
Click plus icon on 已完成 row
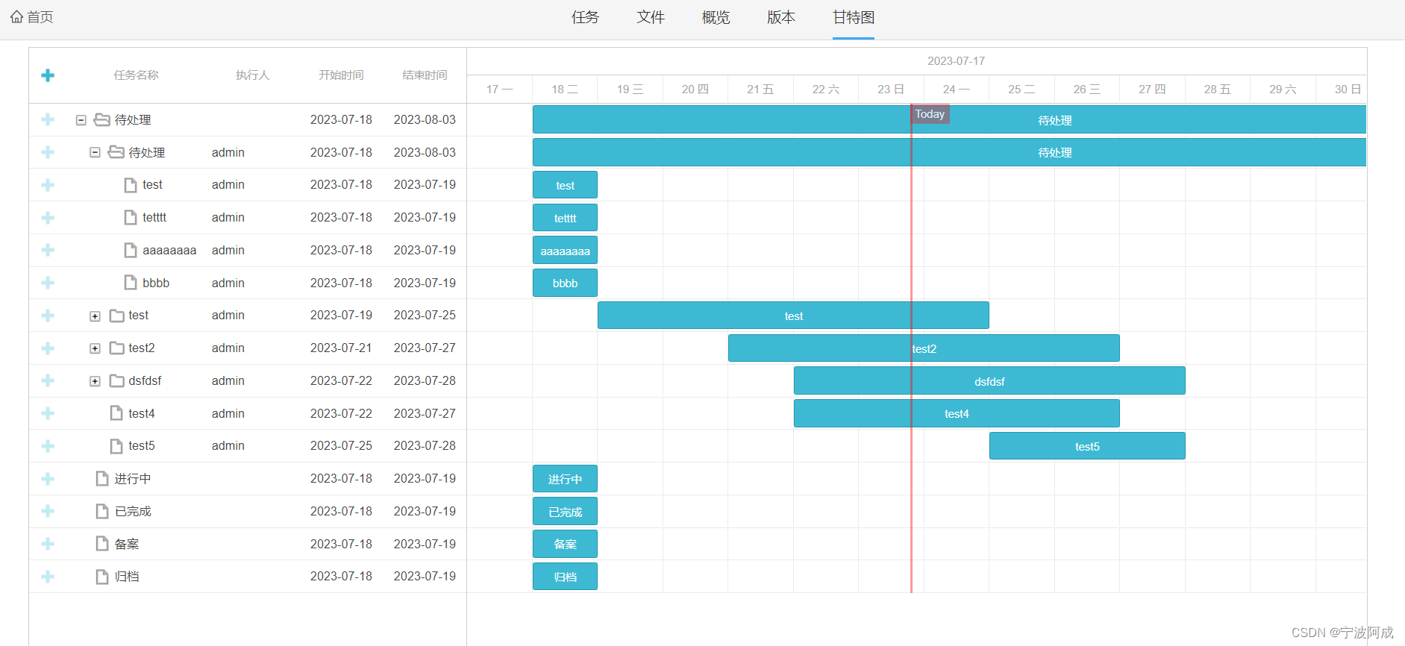(x=48, y=511)
